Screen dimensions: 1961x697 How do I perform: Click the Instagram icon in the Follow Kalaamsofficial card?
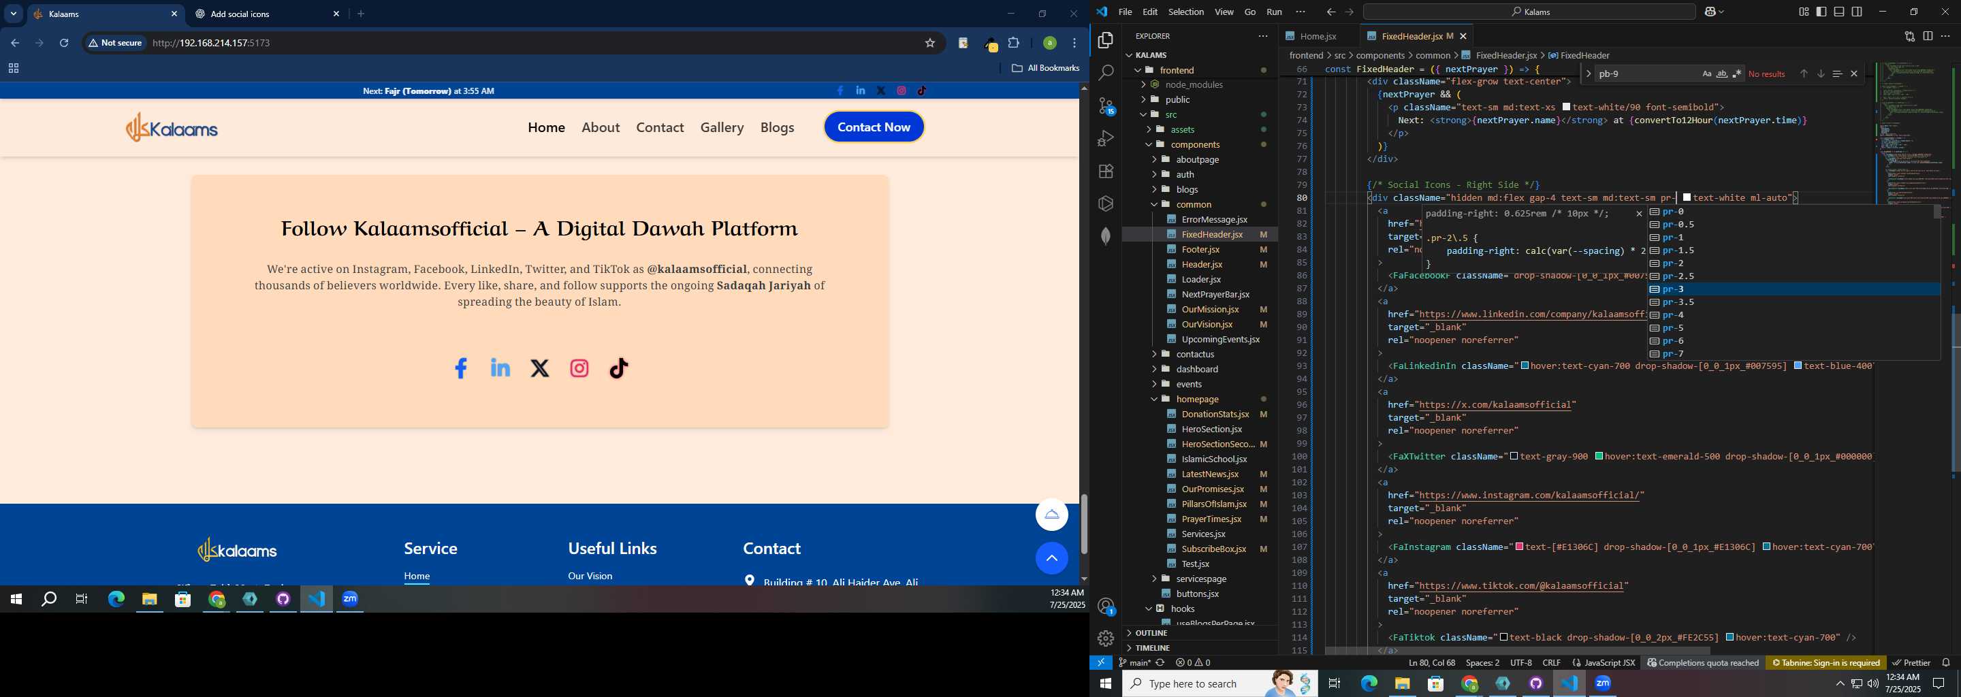coord(579,369)
